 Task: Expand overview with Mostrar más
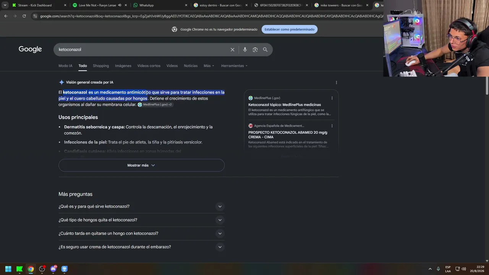[141, 165]
